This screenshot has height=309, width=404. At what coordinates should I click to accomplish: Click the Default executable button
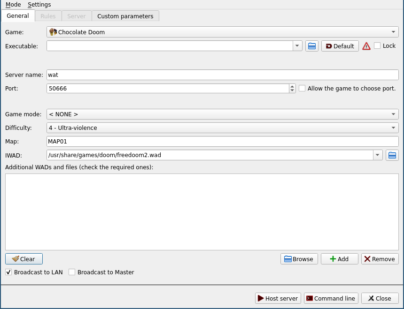[340, 46]
